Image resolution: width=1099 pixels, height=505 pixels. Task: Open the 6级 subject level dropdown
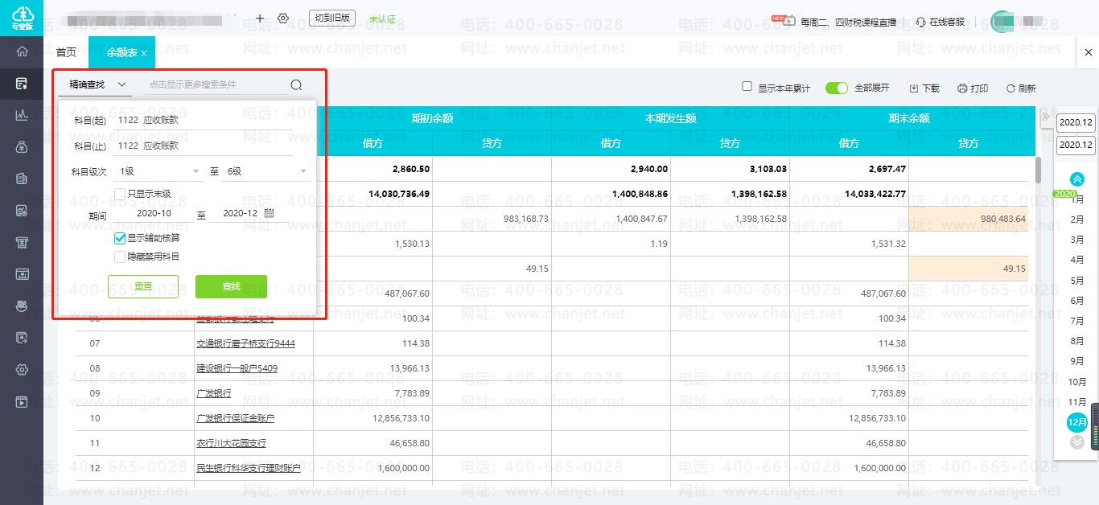coord(268,171)
